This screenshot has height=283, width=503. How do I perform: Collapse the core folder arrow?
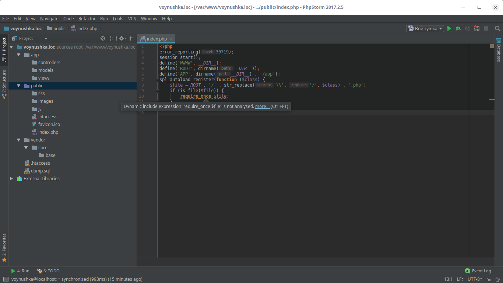coord(26,147)
